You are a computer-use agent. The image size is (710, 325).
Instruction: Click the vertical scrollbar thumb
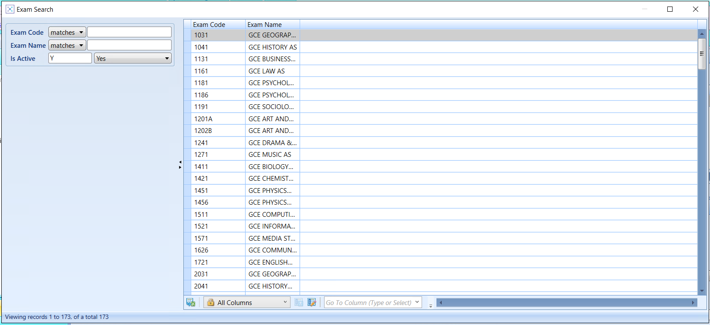[702, 54]
